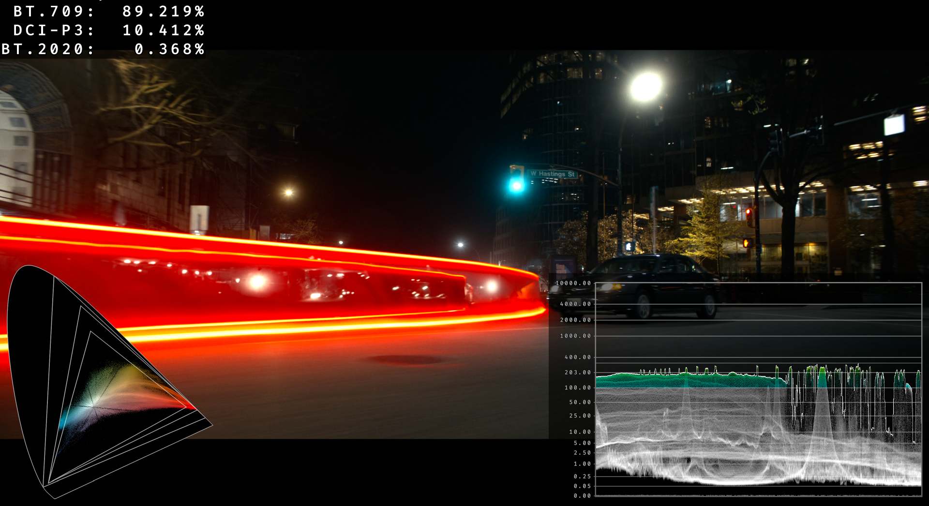Click the bright white street lamp

(x=646, y=87)
